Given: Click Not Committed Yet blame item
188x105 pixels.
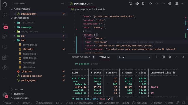Looking at the screenshot, I should 108,103.
